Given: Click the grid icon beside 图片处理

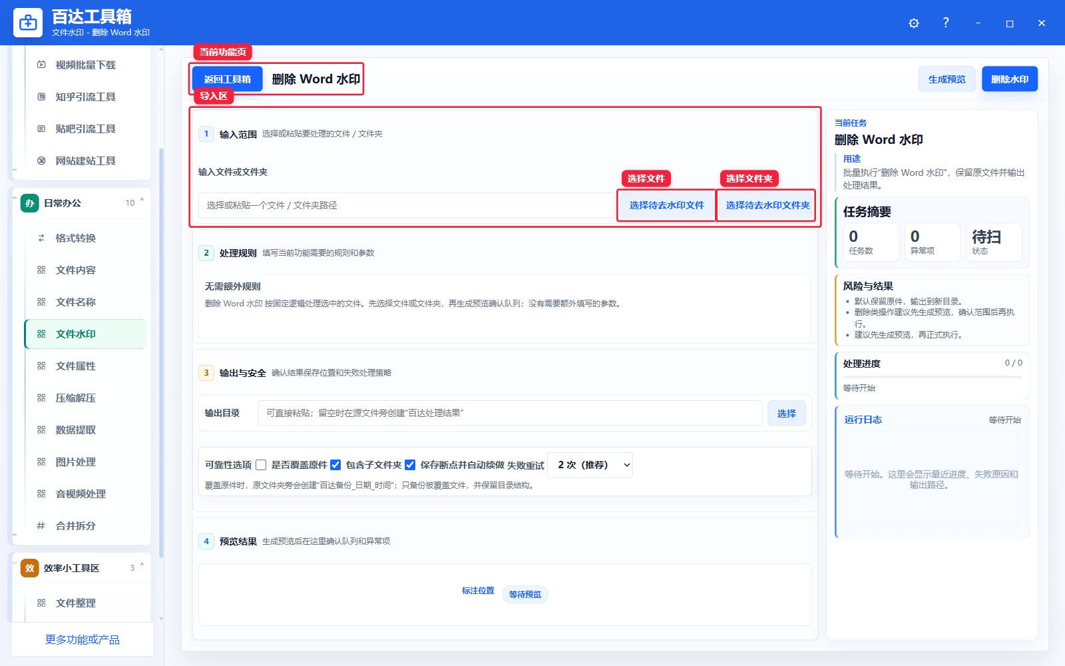Looking at the screenshot, I should (41, 462).
